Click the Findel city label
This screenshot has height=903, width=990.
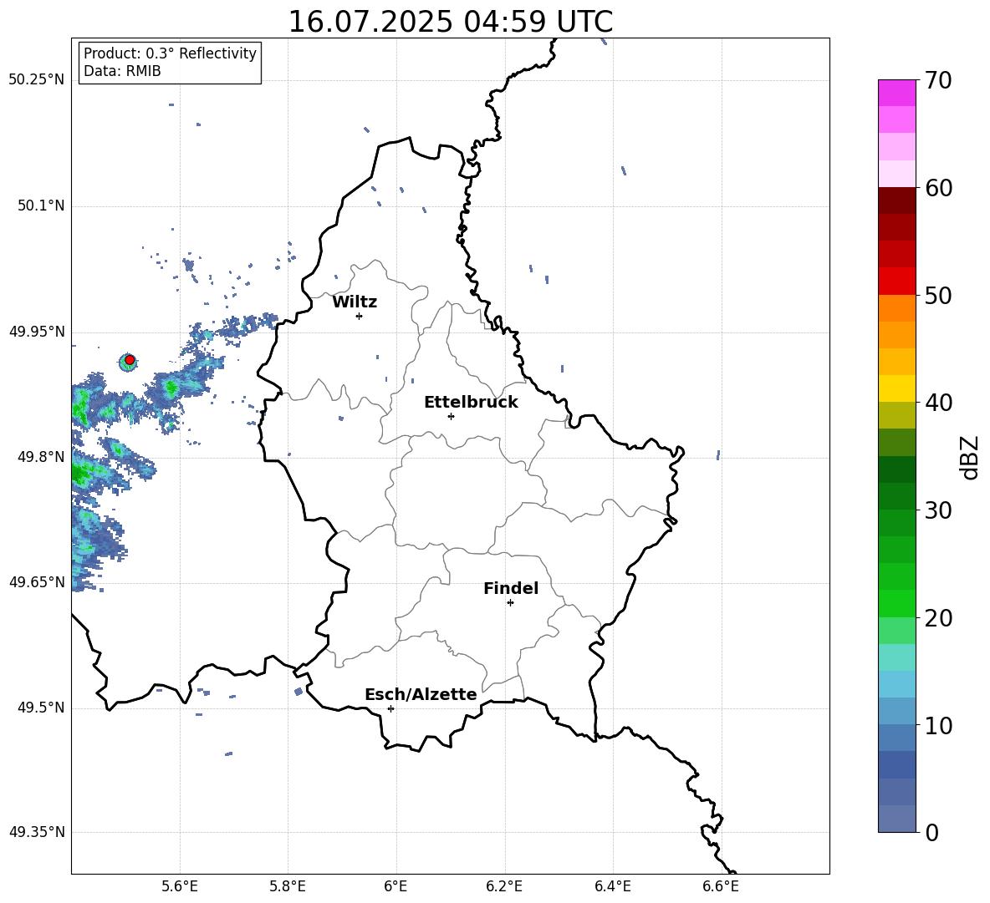coord(511,588)
